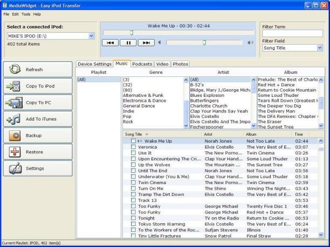Check the Track 13 checkbox
This screenshot has width=330, height=247.
click(133, 200)
